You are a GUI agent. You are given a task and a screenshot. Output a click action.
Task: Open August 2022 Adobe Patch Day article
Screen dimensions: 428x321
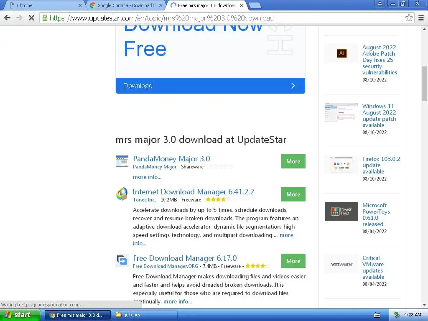pos(380,60)
